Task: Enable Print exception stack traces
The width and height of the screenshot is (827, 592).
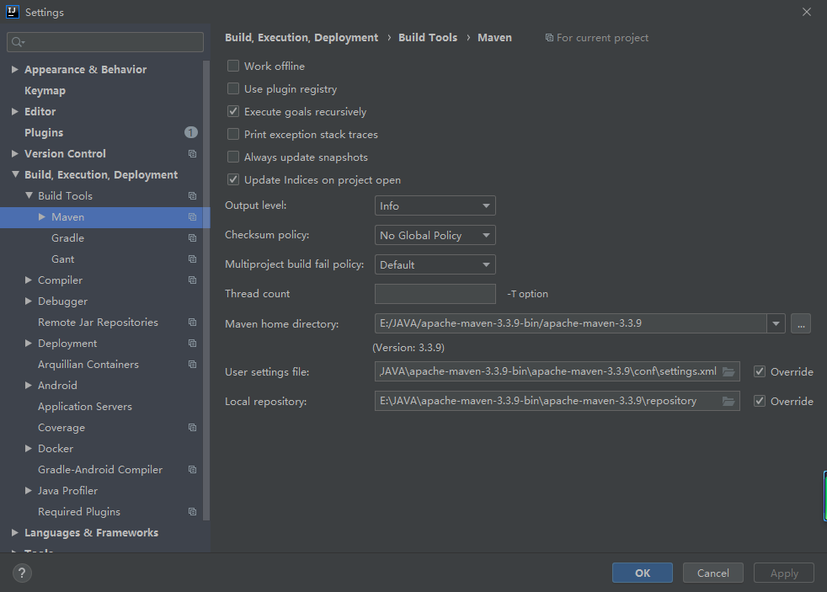Action: (233, 134)
